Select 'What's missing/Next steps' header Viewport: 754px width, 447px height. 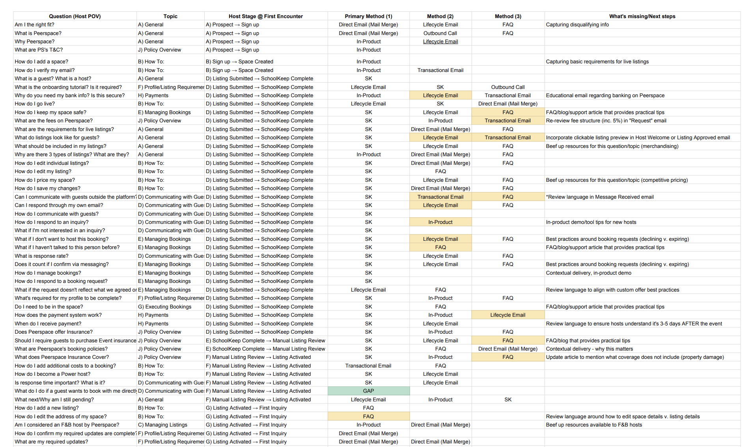point(642,16)
